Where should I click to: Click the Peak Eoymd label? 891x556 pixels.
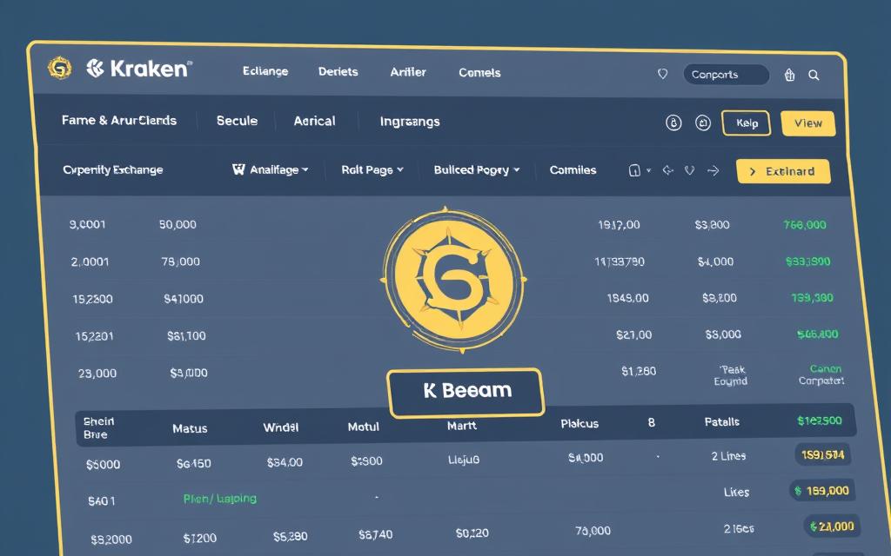tap(731, 375)
